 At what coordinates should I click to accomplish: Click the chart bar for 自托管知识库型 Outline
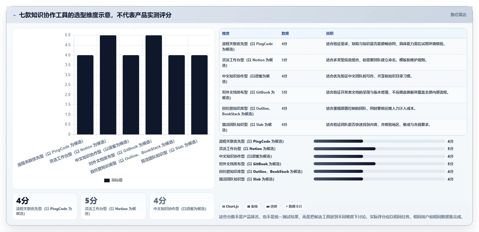point(177,95)
